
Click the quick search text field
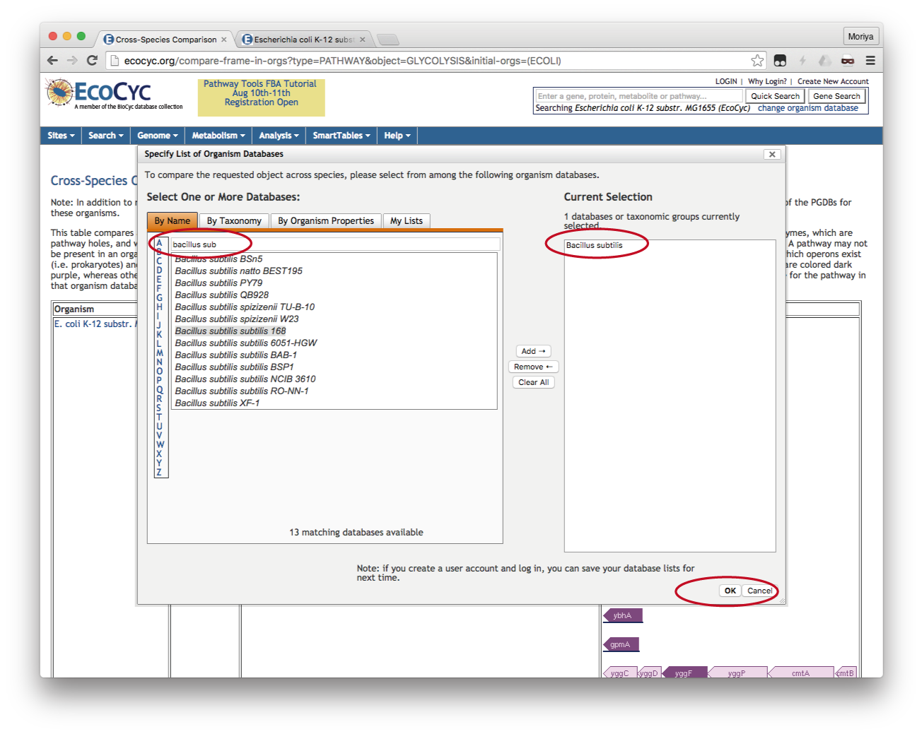[x=638, y=96]
